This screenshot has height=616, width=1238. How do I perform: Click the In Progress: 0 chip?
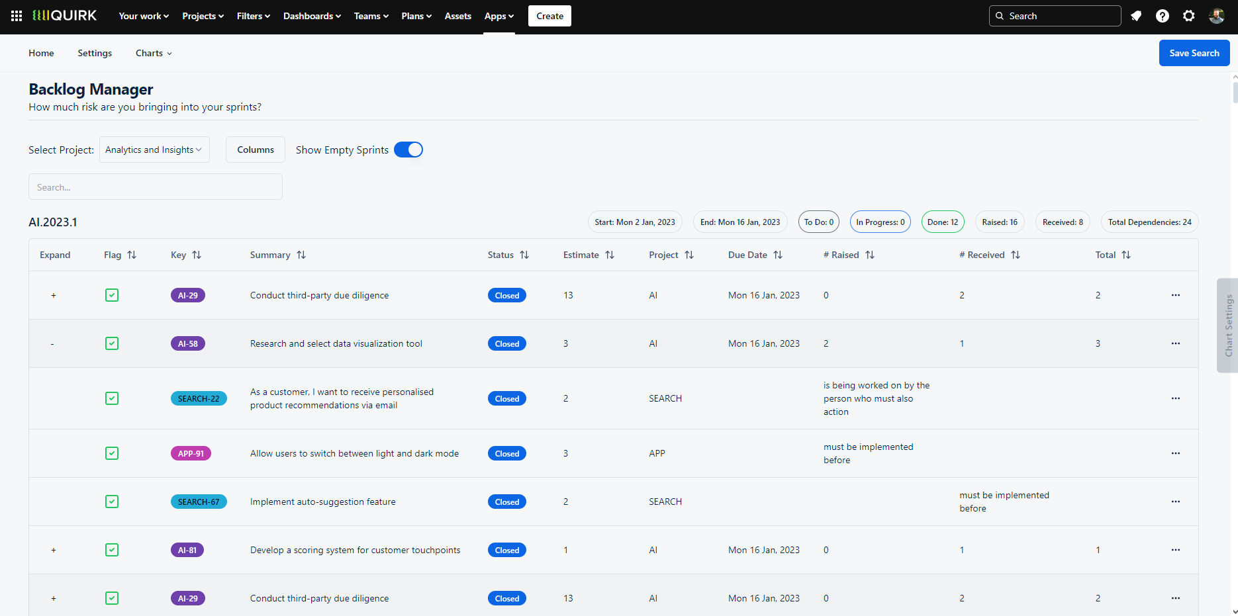click(881, 222)
